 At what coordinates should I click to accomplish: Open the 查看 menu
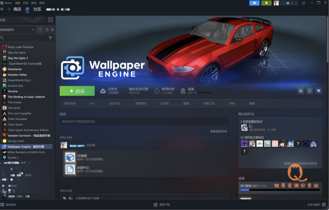click(x=18, y=3)
